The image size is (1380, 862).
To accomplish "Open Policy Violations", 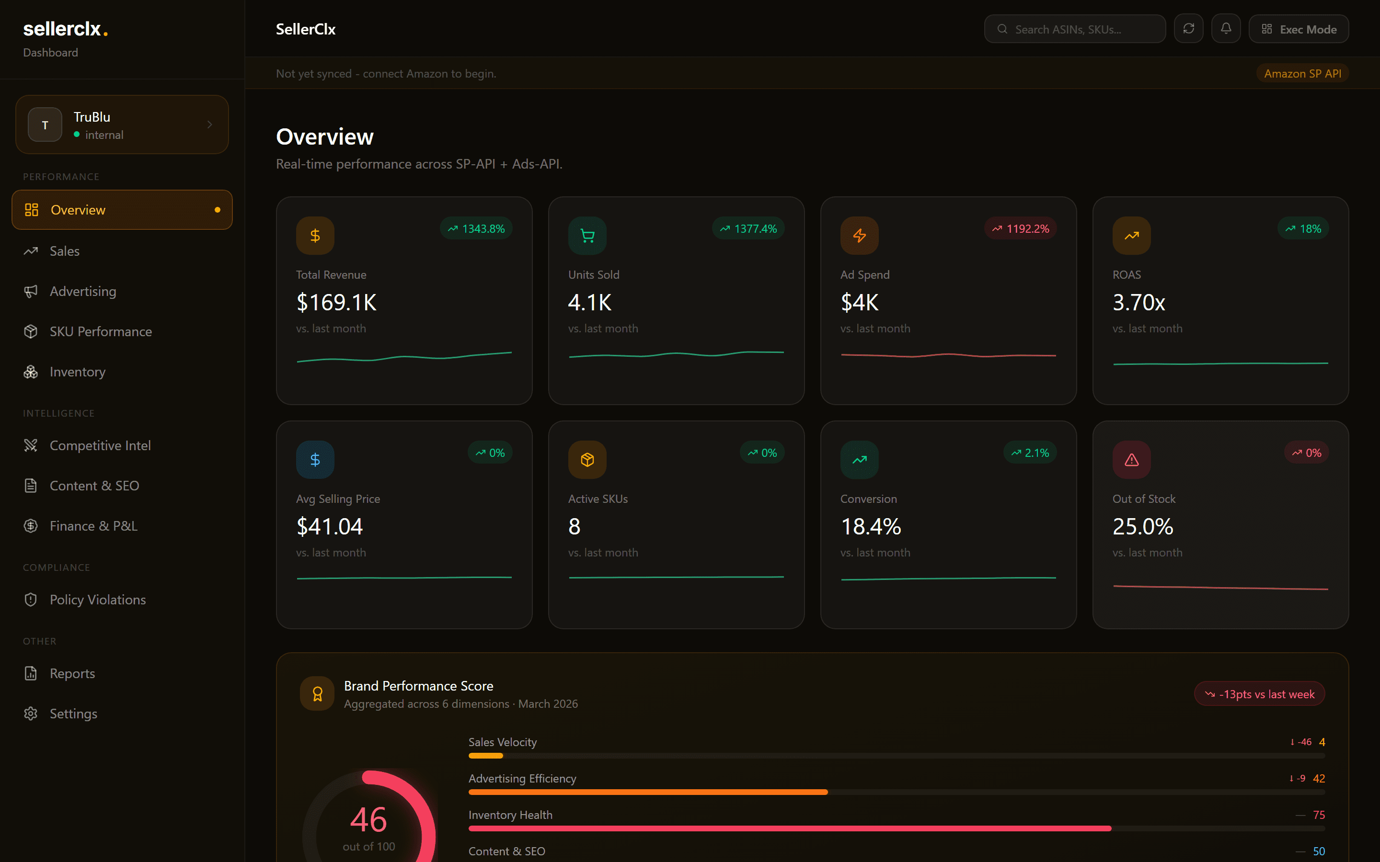I will click(122, 600).
